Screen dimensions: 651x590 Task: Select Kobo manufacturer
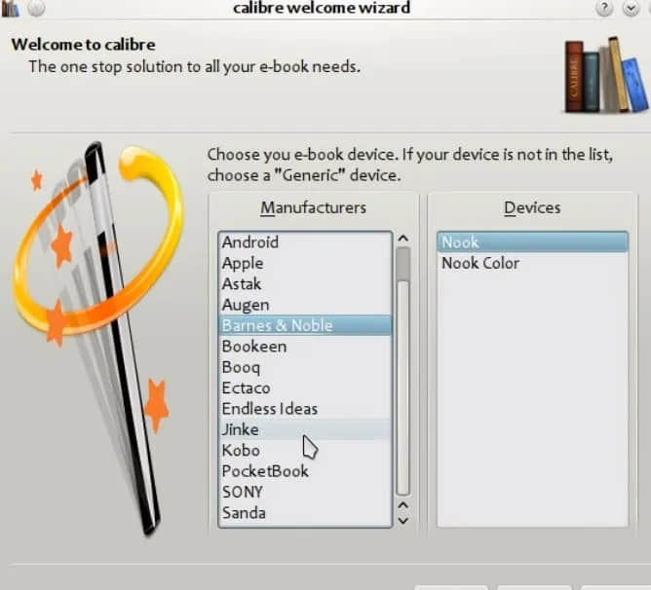point(305,450)
